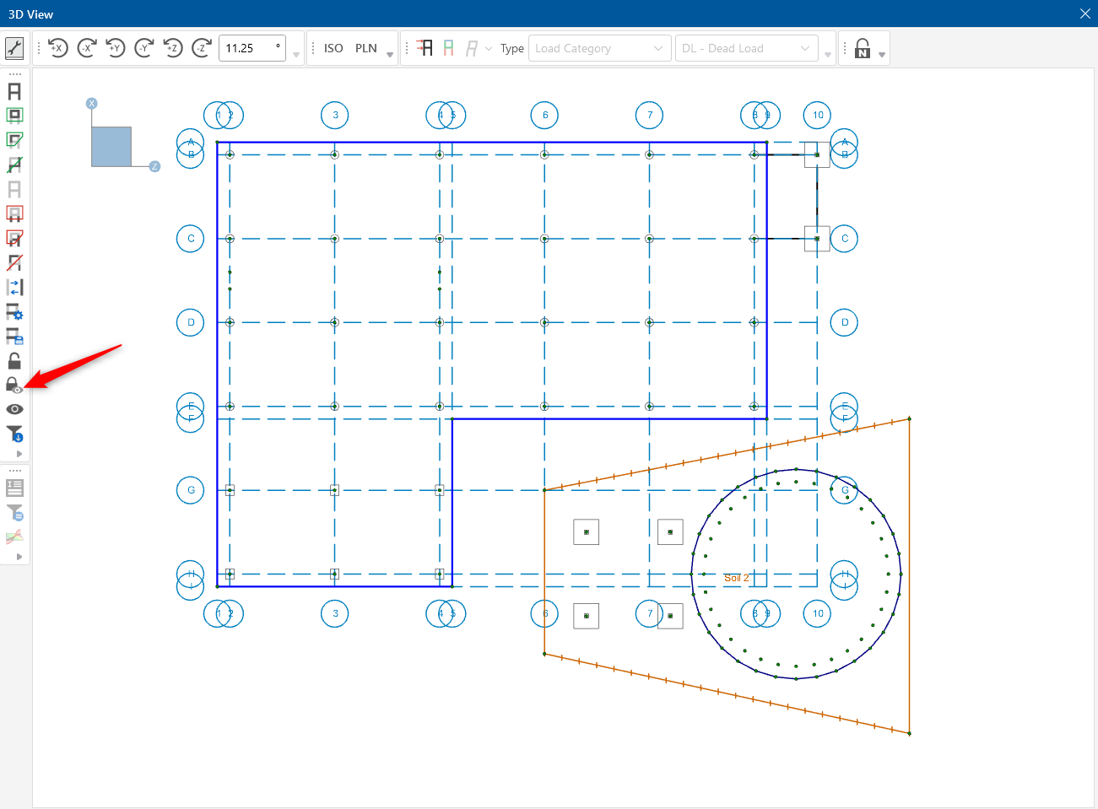Open the Load Category dropdown
The image size is (1098, 809).
[x=599, y=48]
